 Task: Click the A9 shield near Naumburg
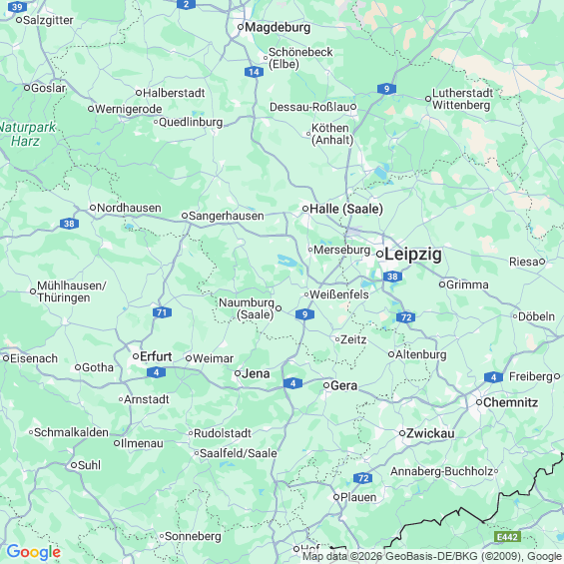coord(304,314)
